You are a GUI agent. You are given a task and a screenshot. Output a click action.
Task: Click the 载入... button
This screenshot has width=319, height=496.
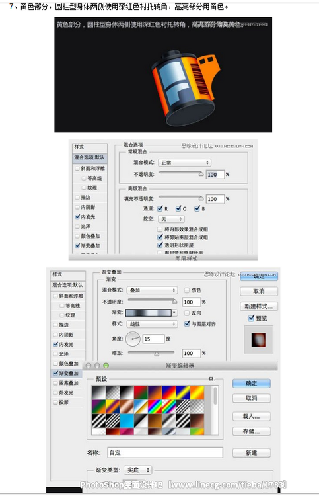point(252,416)
